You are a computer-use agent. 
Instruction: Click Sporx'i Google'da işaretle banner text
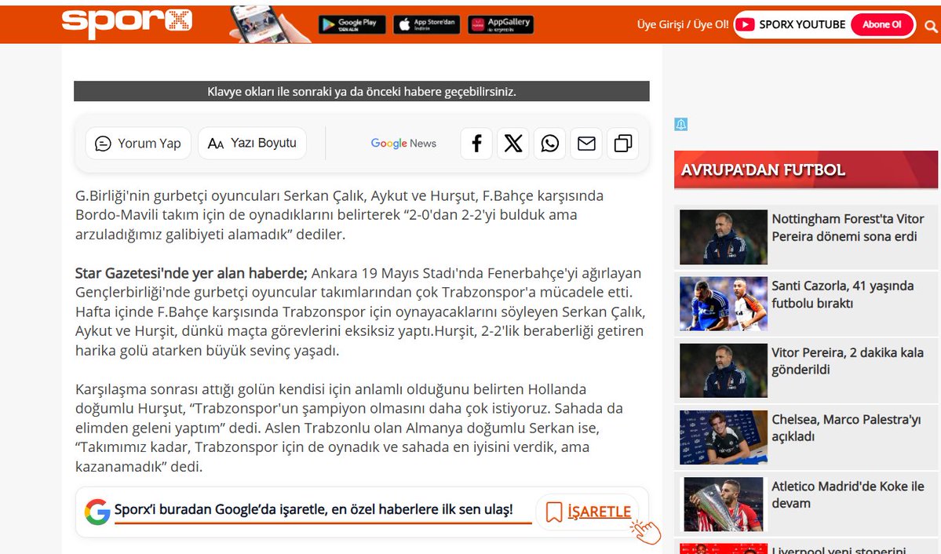(313, 509)
